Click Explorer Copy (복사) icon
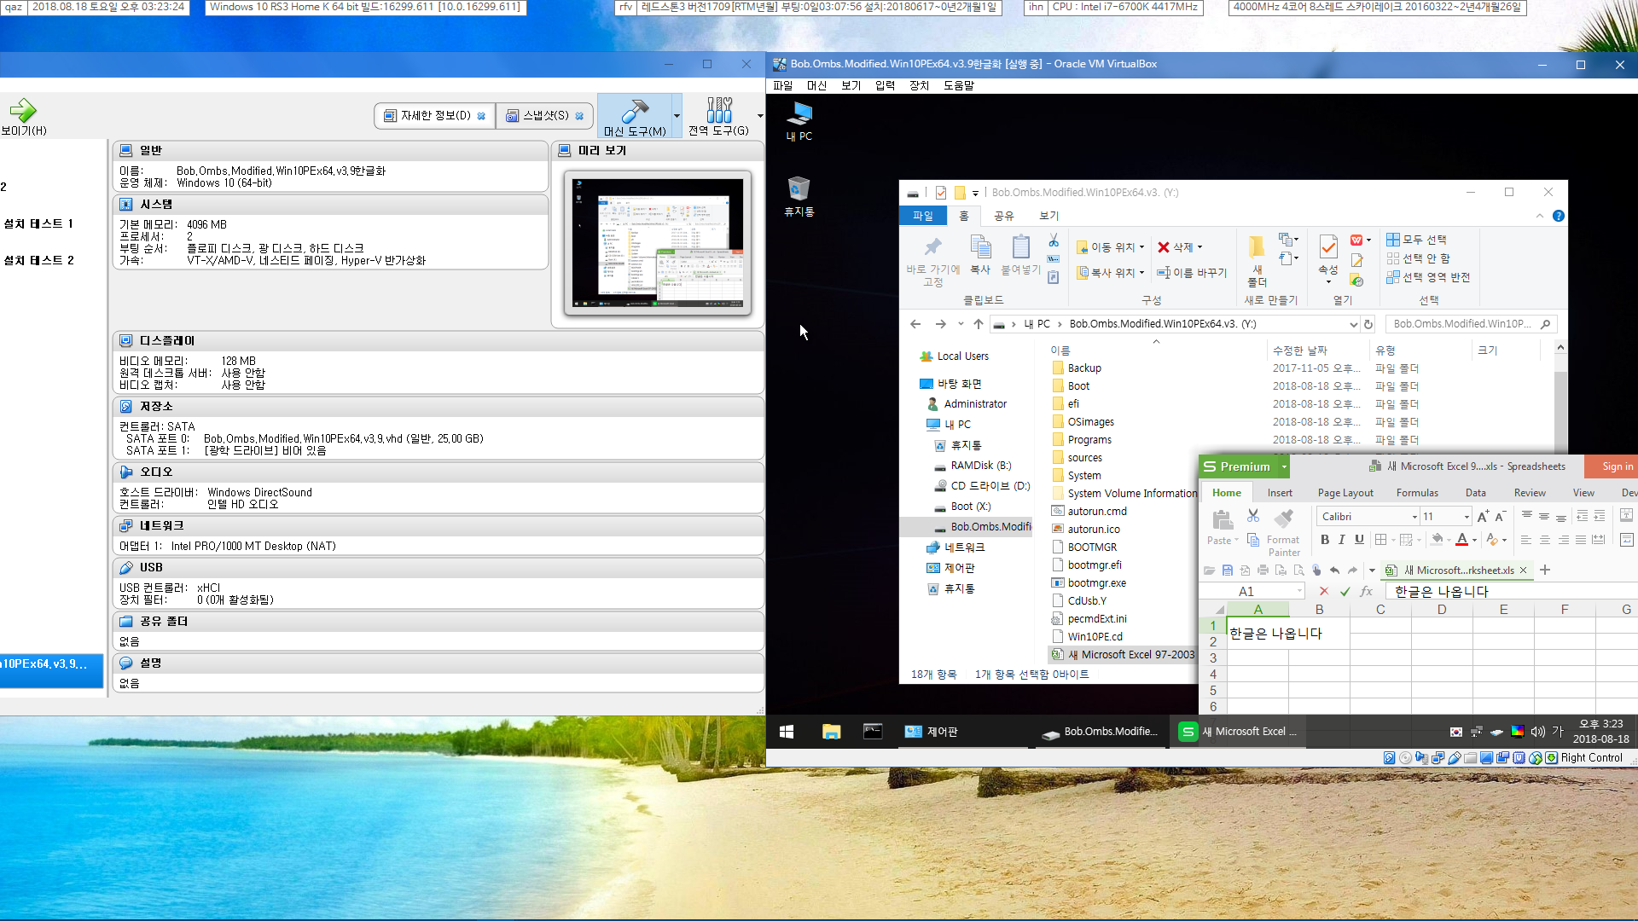The height and width of the screenshot is (921, 1638). pyautogui.click(x=981, y=254)
